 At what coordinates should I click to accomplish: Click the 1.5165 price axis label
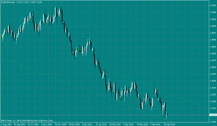click(213, 6)
